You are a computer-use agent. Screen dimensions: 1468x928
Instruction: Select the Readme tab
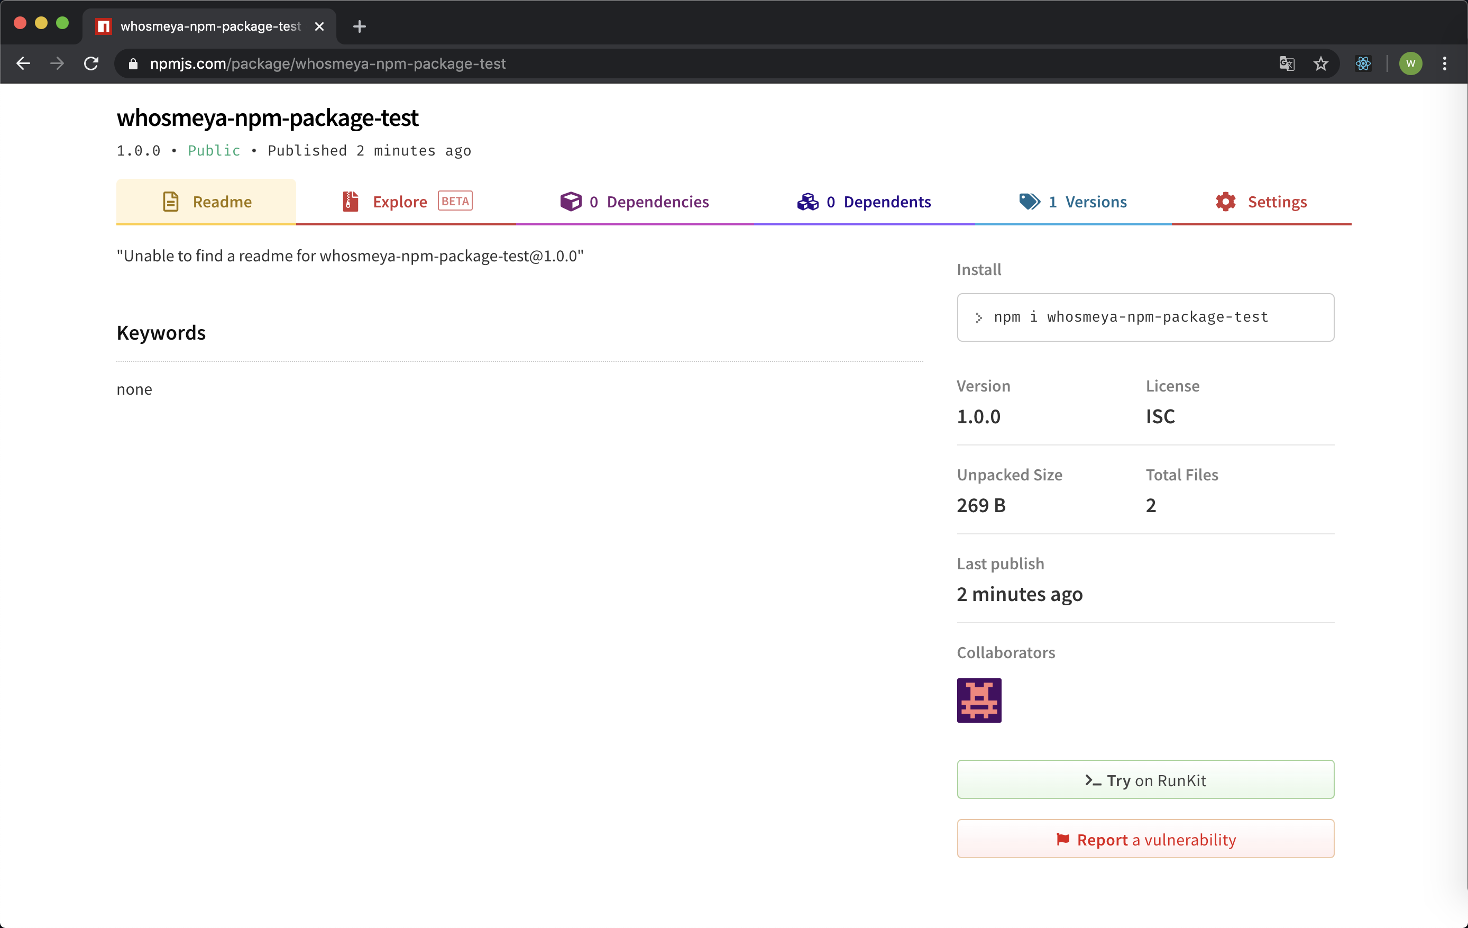click(207, 202)
